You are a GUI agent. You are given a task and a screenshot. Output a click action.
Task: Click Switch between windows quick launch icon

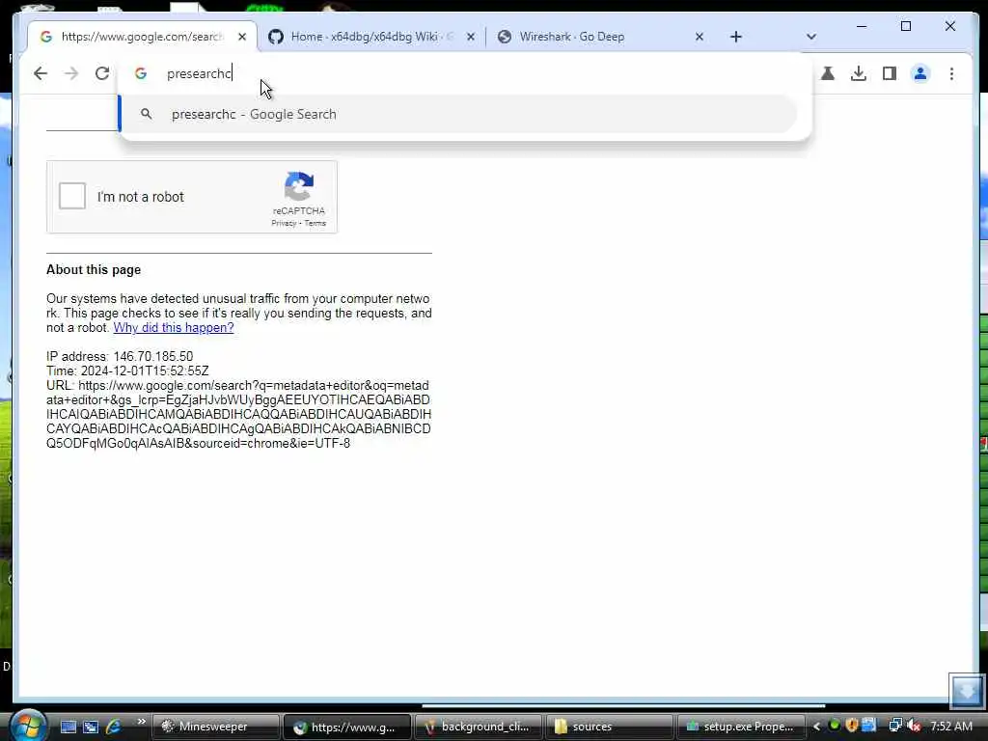[91, 727]
